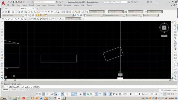178x100 pixels.
Task: Select the Multiline Text tool in the Draw toolbar
Action: point(2,75)
